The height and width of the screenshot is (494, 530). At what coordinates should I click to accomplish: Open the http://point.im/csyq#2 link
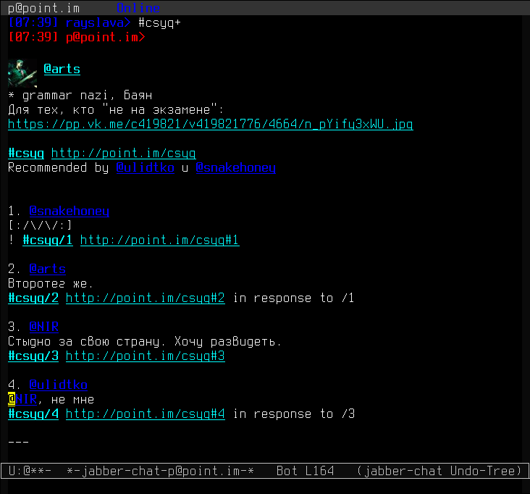pos(146,298)
